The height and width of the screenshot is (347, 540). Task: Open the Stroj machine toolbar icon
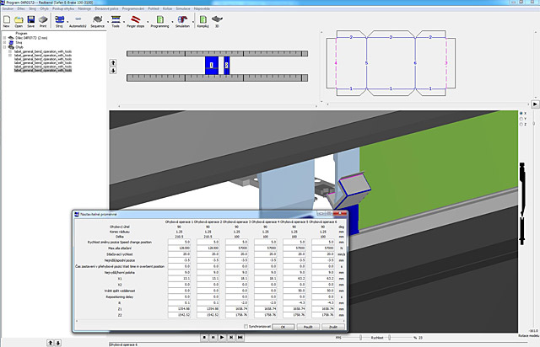[x=59, y=19]
